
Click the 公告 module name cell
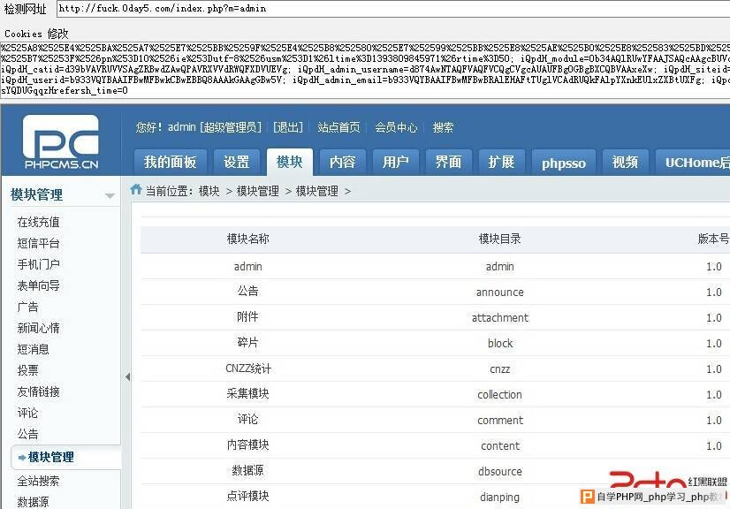coord(247,291)
